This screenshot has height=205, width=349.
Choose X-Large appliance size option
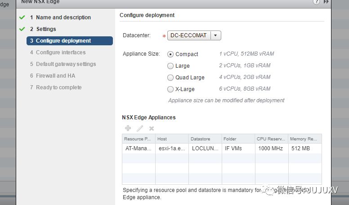point(170,89)
